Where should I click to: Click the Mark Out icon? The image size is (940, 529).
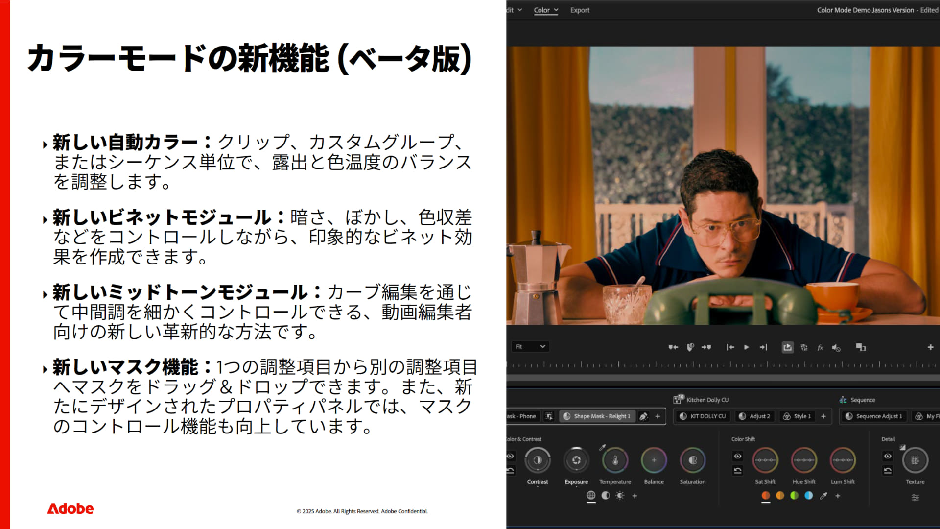(706, 347)
